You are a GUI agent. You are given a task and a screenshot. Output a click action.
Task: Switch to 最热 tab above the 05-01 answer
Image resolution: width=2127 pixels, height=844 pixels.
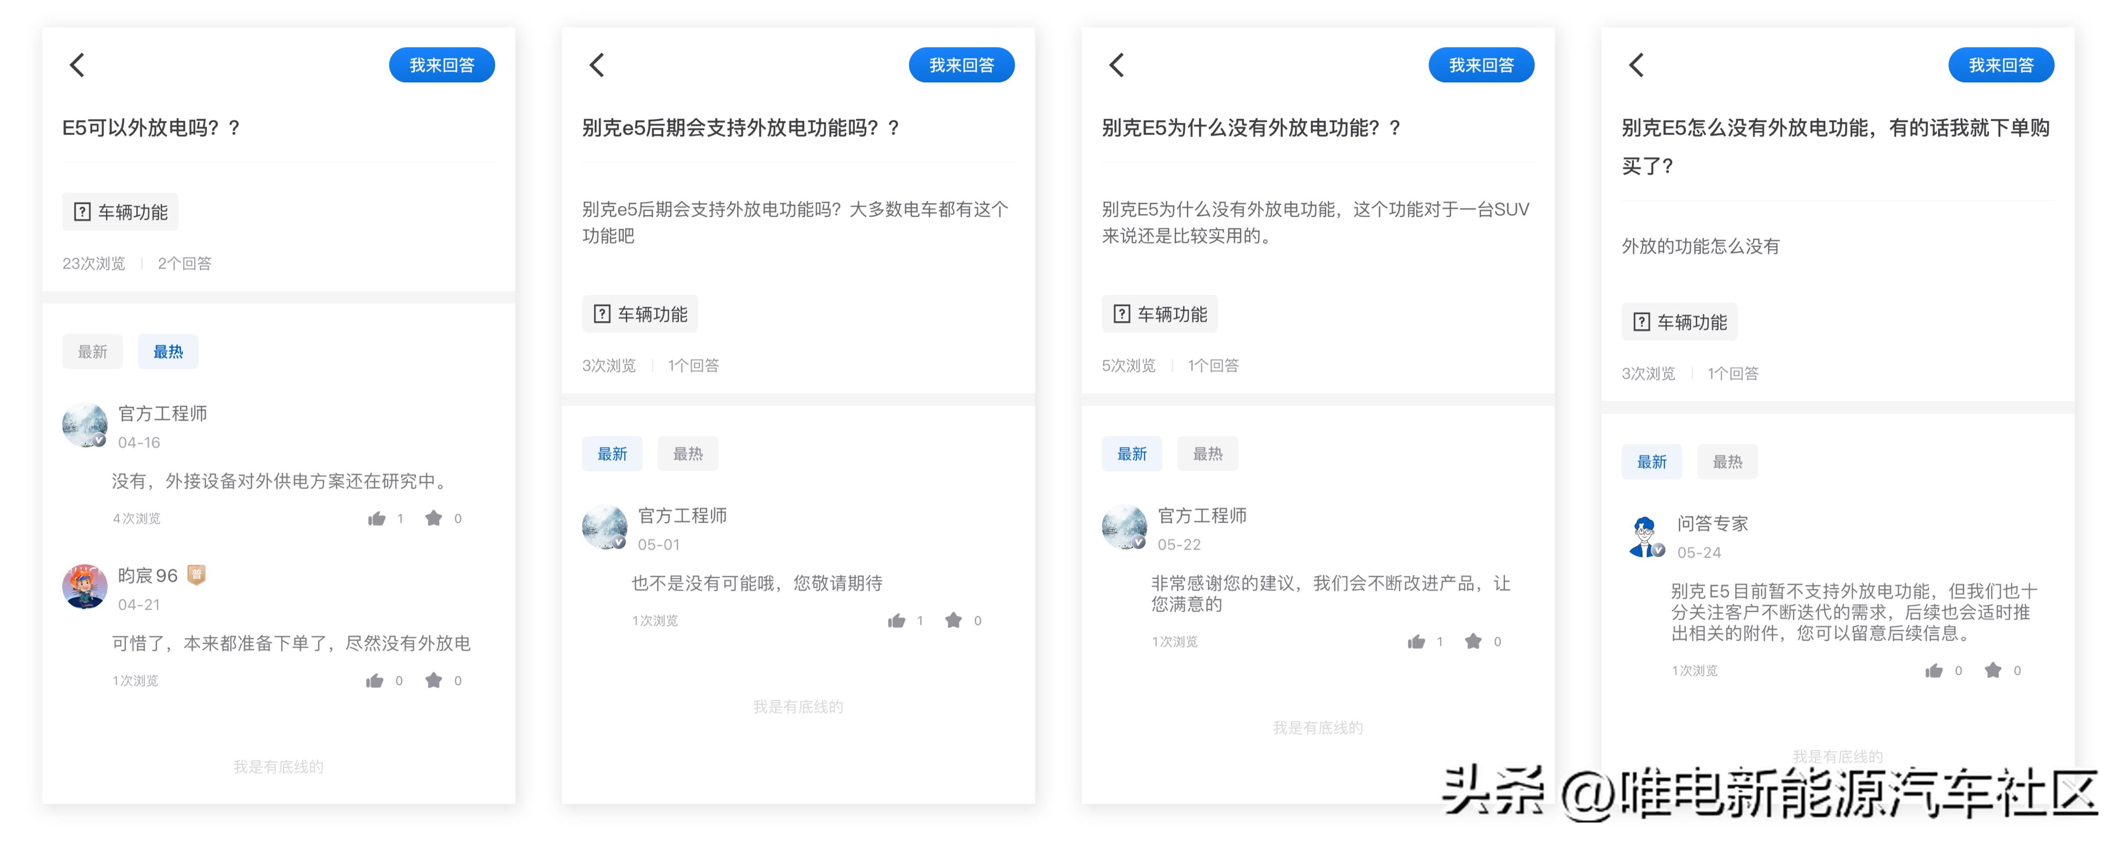(688, 454)
